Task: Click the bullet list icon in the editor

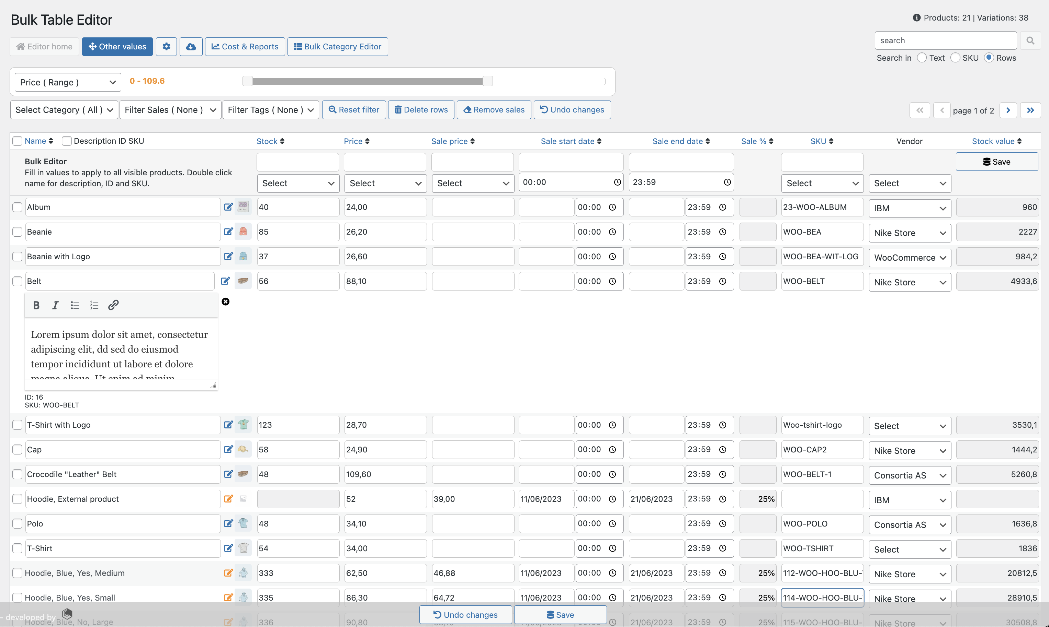Action: click(x=75, y=305)
